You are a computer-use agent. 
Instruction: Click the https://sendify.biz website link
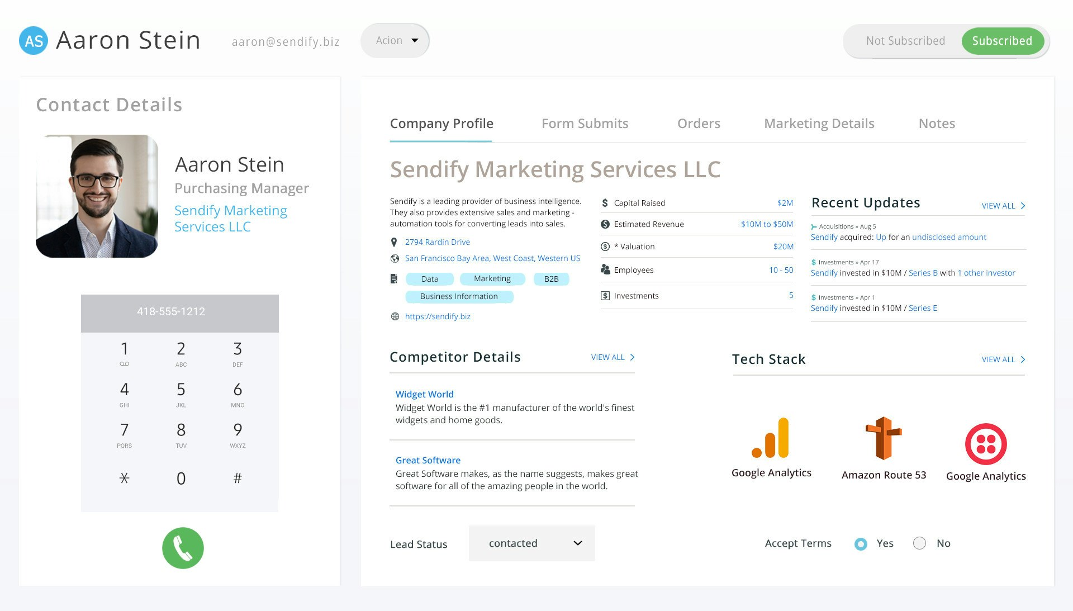pos(438,316)
